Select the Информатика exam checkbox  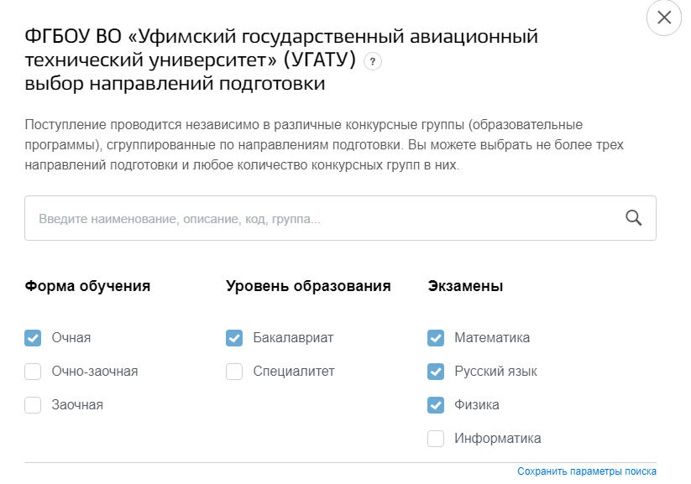436,438
